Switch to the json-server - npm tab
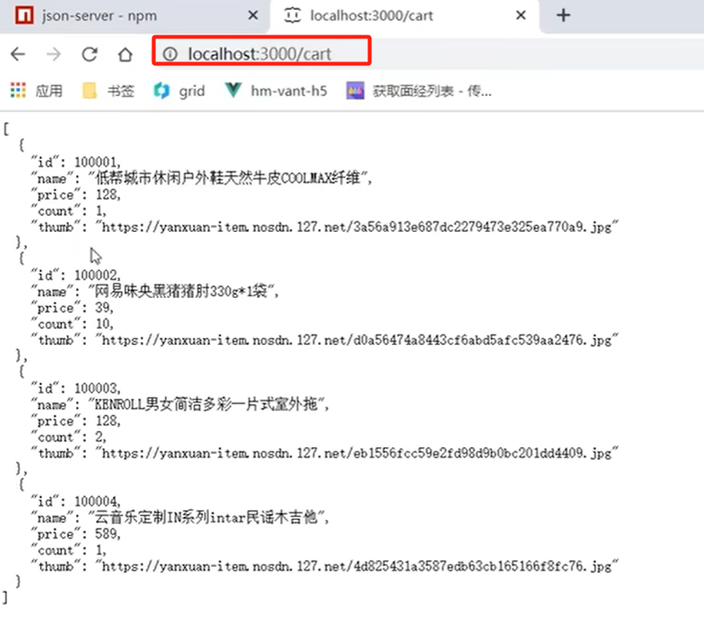The width and height of the screenshot is (704, 623). [134, 17]
